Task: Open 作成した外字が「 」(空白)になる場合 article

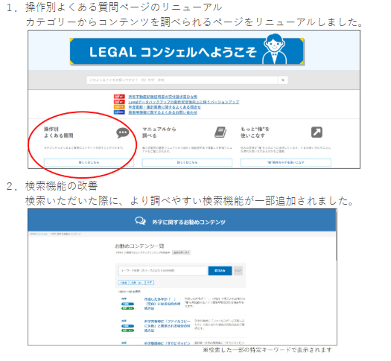Action: (x=162, y=304)
